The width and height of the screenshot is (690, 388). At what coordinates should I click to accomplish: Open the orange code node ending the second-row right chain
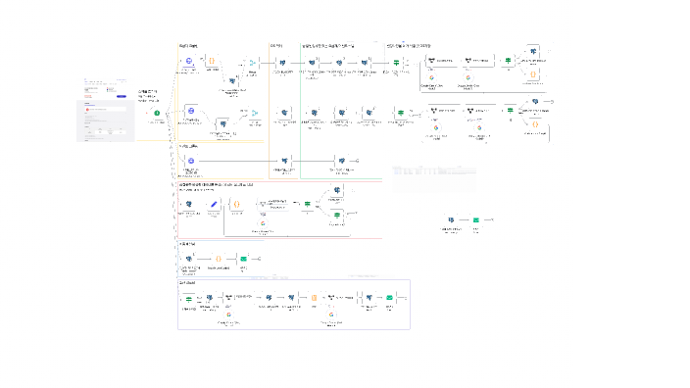[535, 124]
